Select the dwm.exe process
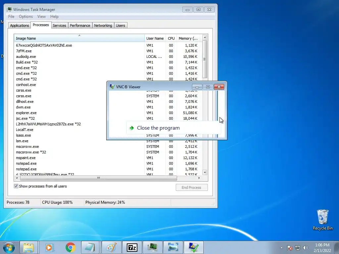The width and height of the screenshot is (339, 254). tap(23, 107)
